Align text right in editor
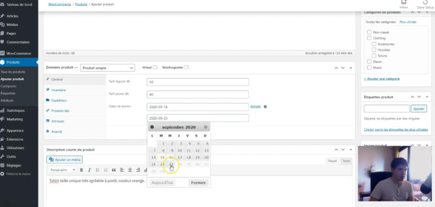 point(138,170)
